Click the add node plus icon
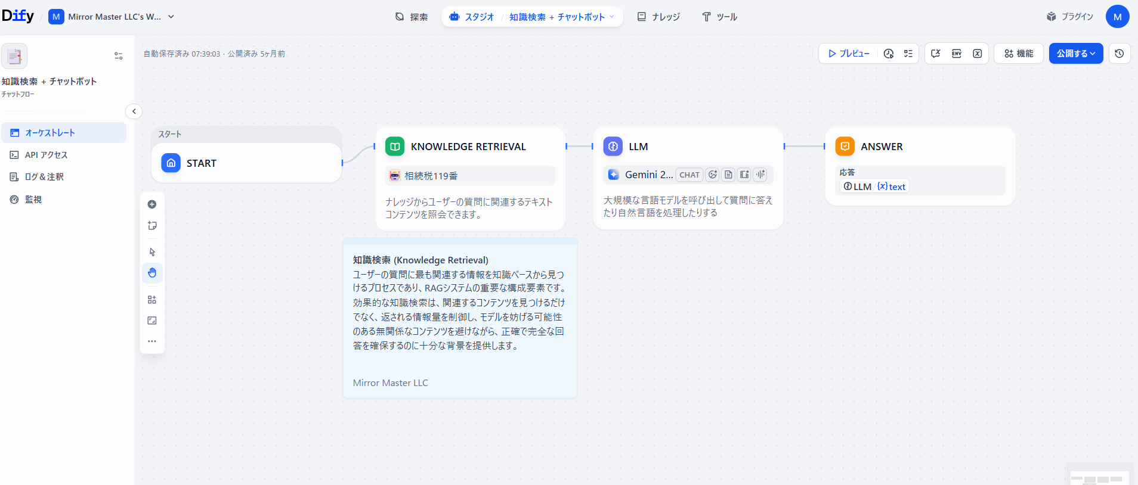This screenshot has height=485, width=1138. [x=152, y=204]
